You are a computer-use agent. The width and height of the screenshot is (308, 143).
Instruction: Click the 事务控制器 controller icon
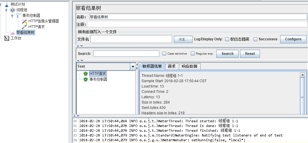coord(18,16)
